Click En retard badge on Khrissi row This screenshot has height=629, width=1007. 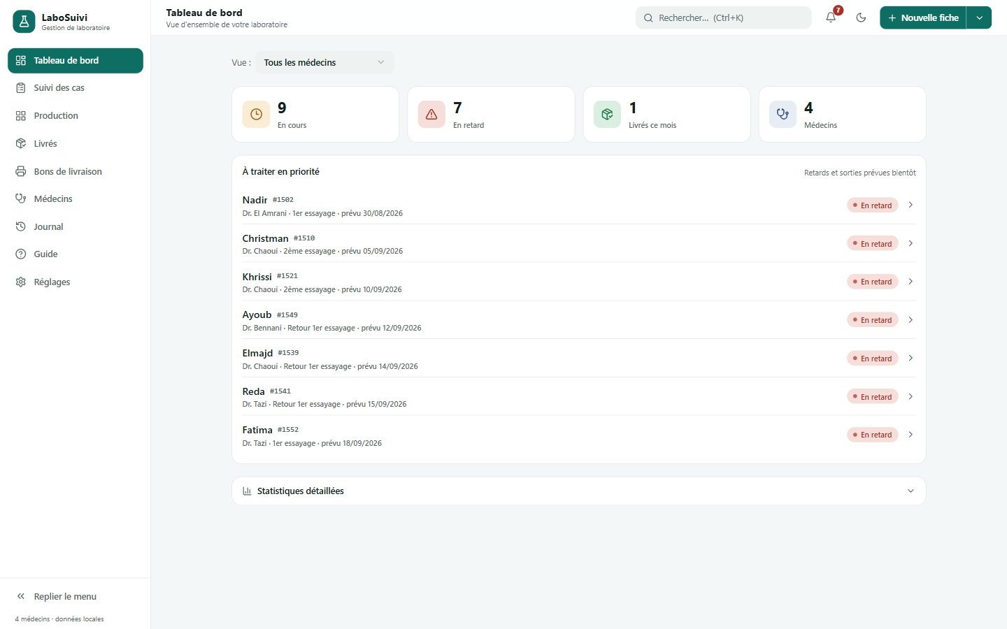click(x=873, y=282)
